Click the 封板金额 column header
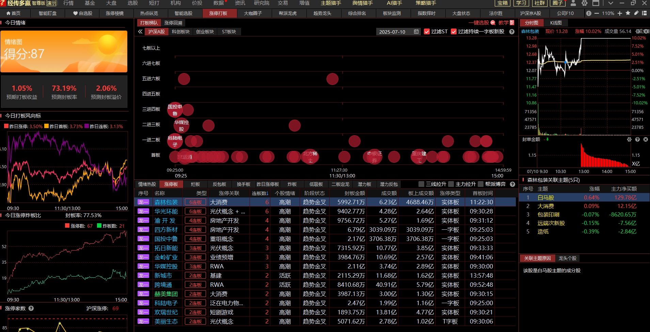This screenshot has height=332, width=650. click(354, 193)
